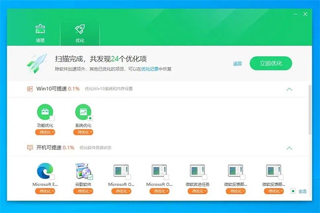Open the 优化 rocket tab
The width and height of the screenshot is (320, 213).
[x=80, y=34]
